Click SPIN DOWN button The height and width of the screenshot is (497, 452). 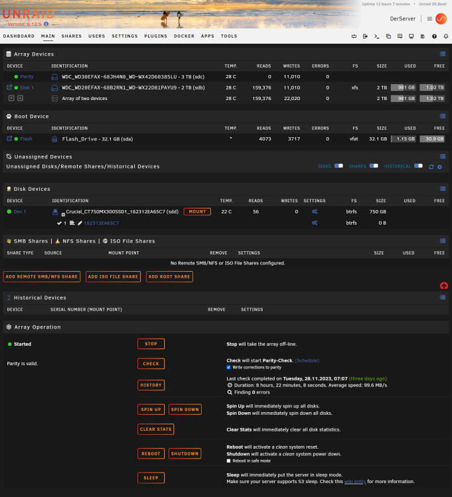point(185,410)
